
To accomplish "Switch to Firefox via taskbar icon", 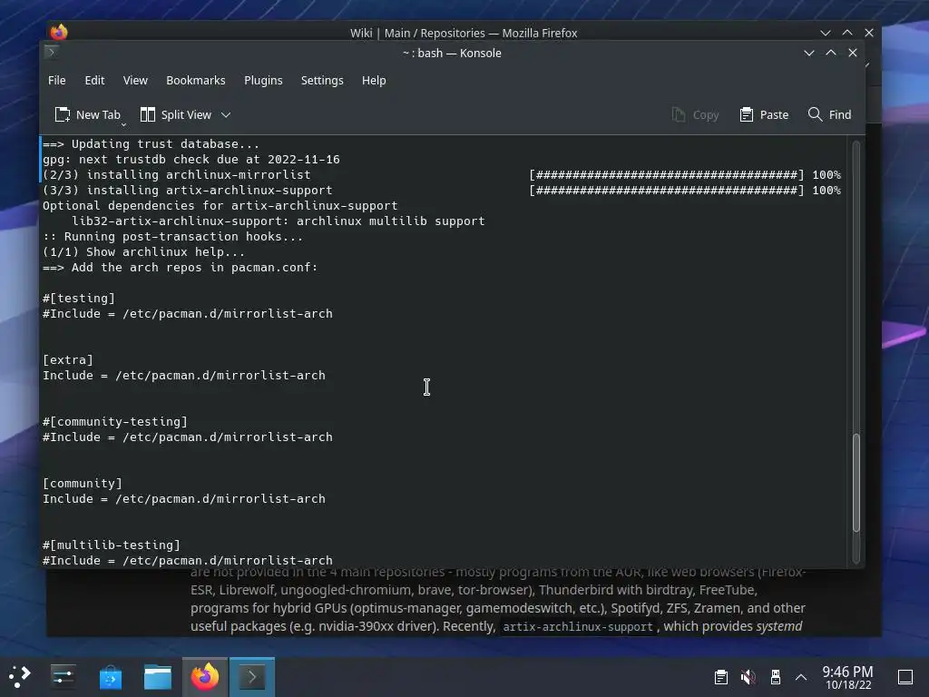I will point(205,676).
